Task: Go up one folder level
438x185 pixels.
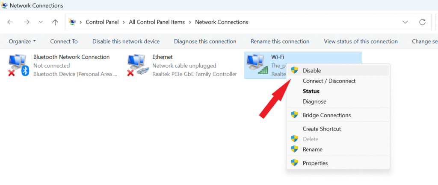Action: point(55,22)
